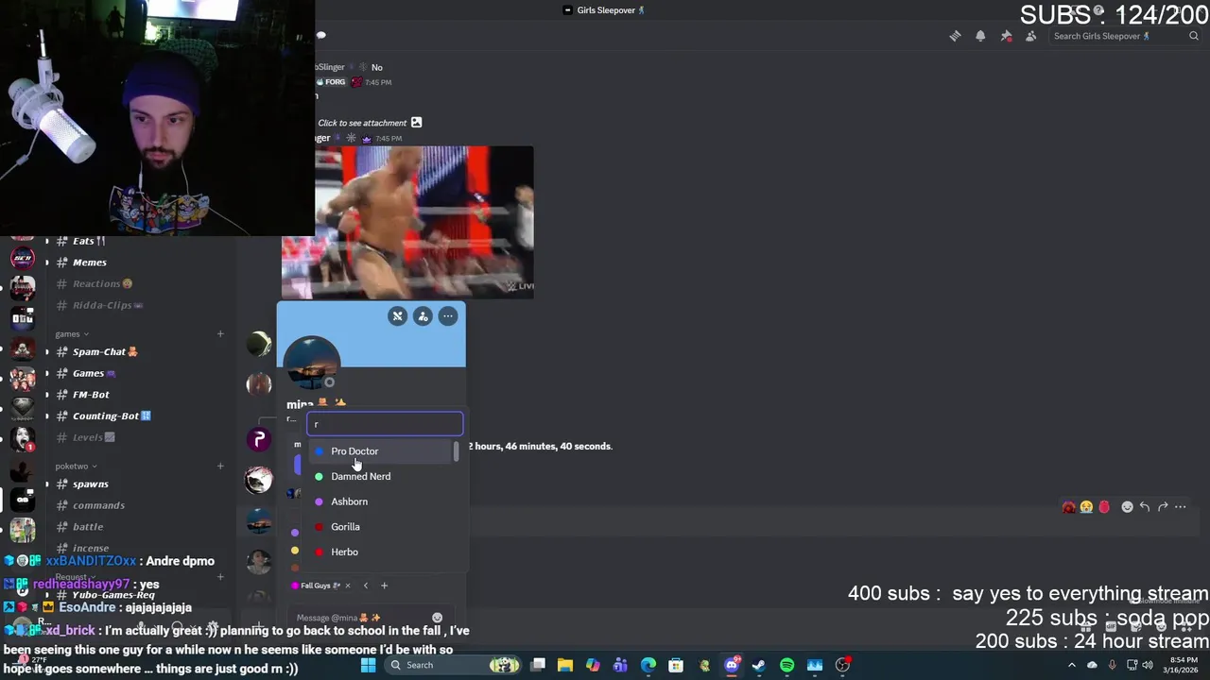
Task: Open Microsoft Edge from taskbar
Action: [x=648, y=665]
